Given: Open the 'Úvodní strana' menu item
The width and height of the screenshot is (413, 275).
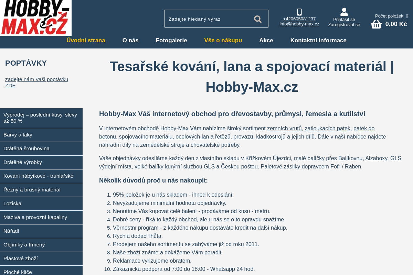Looking at the screenshot, I should (86, 40).
